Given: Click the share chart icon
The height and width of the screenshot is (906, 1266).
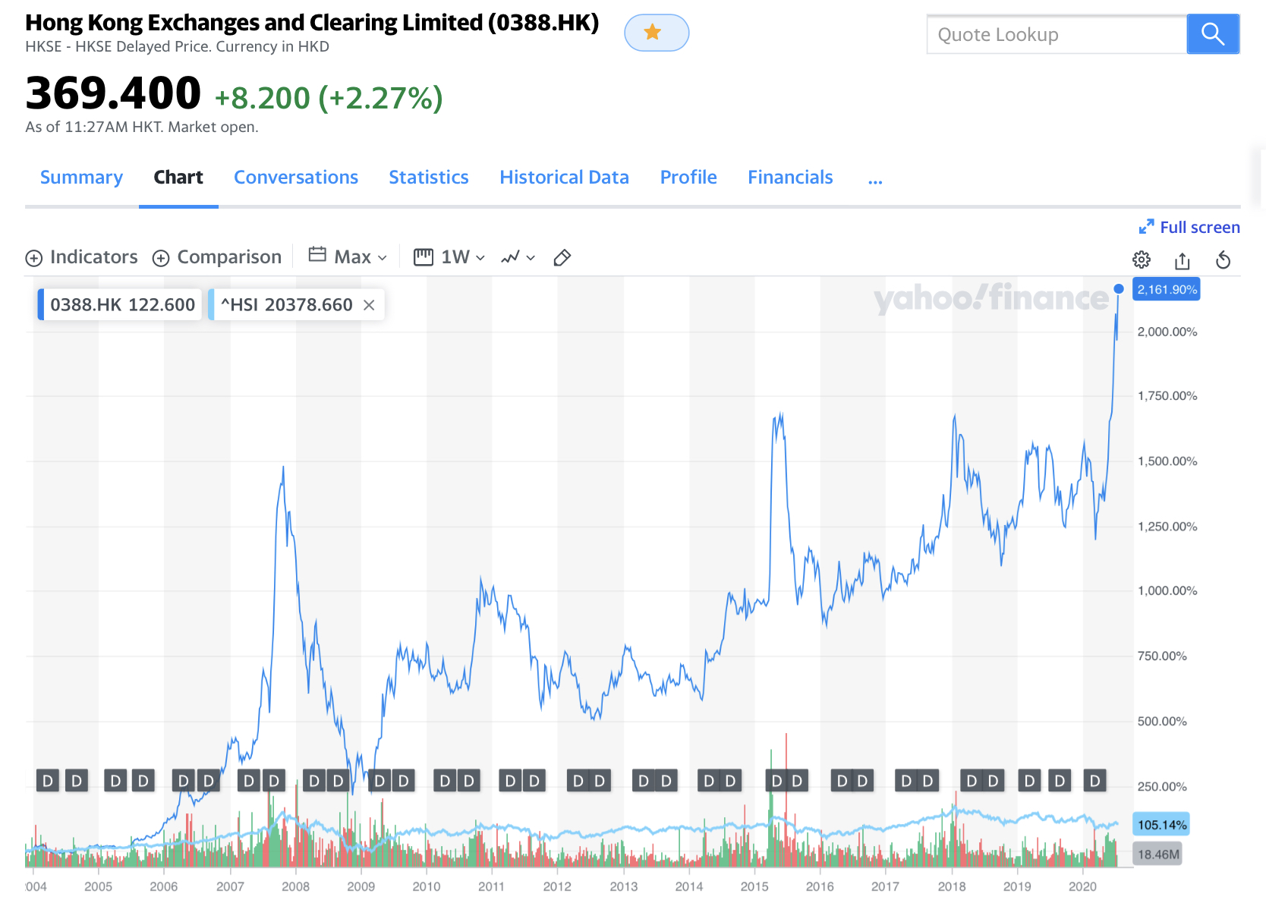Looking at the screenshot, I should point(1183,260).
